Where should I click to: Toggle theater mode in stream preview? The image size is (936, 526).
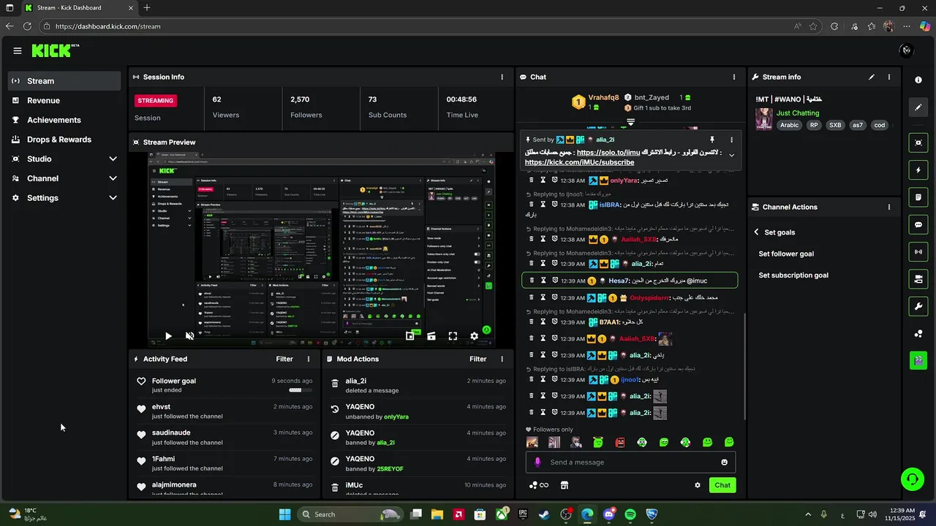coord(431,336)
